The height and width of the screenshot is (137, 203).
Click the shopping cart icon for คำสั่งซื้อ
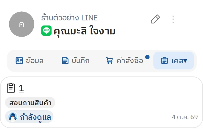coord(109,61)
